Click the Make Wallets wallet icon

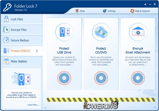coord(6,61)
